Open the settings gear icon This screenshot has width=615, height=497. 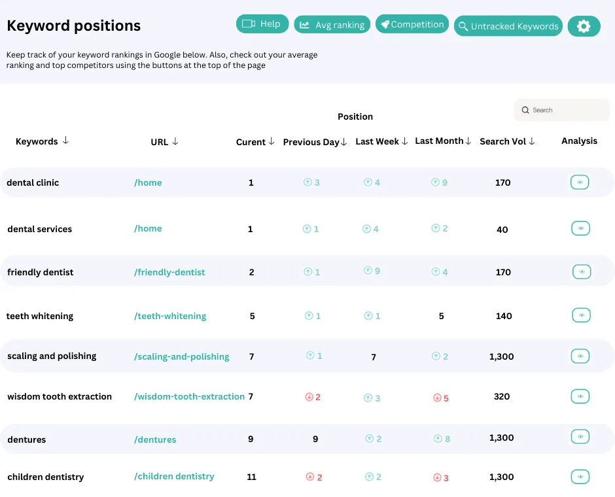tap(584, 26)
